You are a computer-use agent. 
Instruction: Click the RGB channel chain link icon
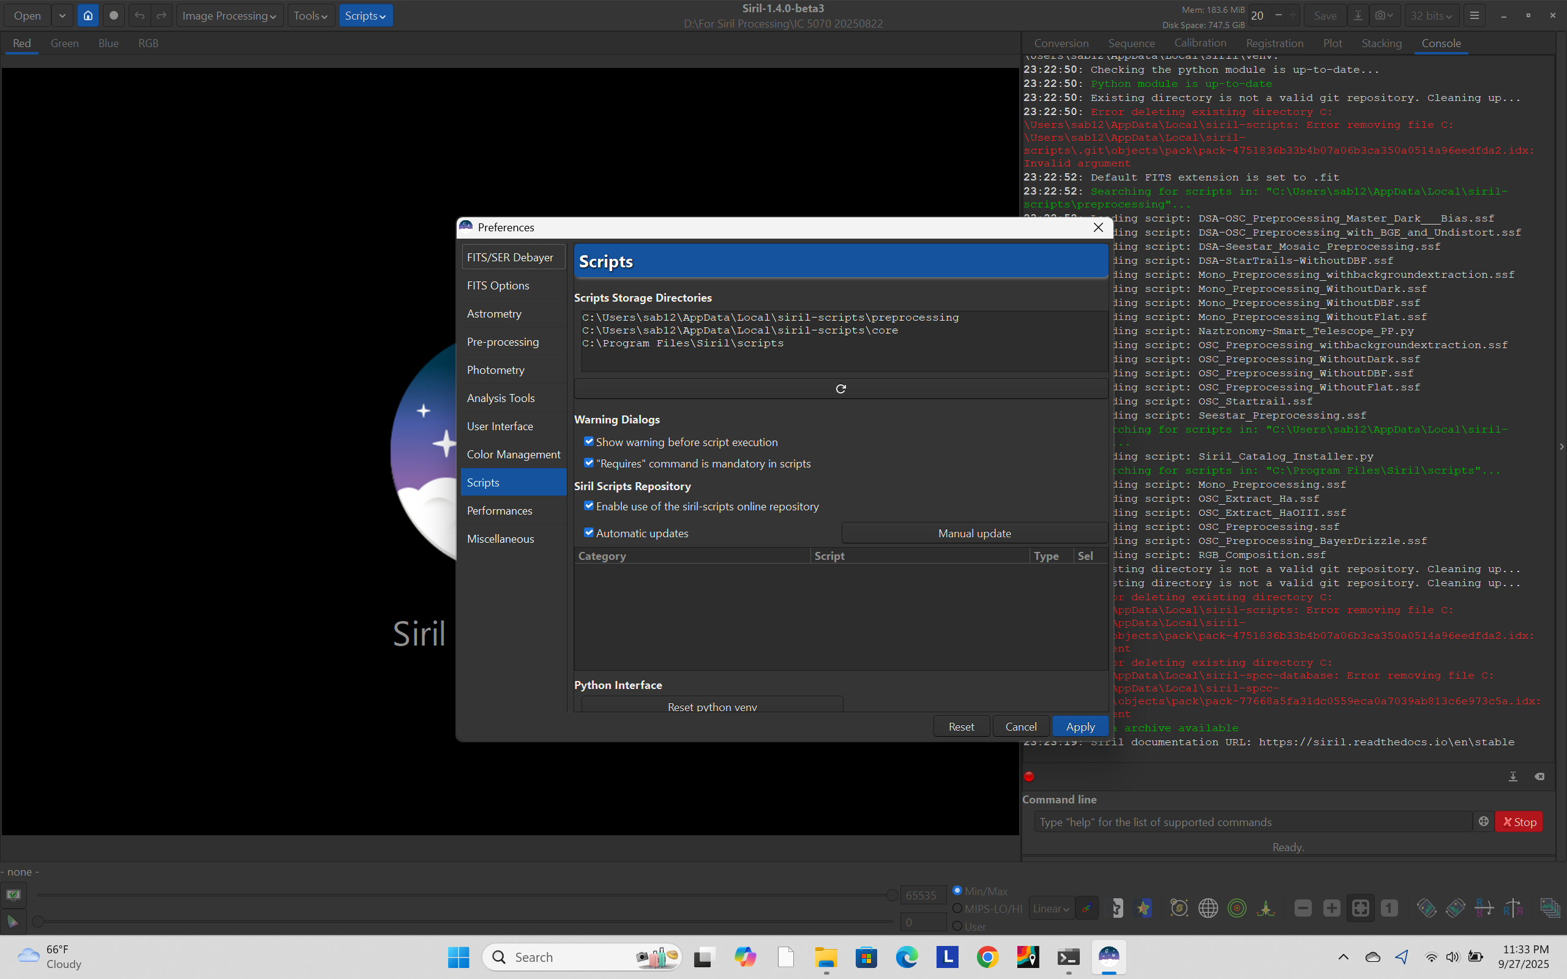1087,909
